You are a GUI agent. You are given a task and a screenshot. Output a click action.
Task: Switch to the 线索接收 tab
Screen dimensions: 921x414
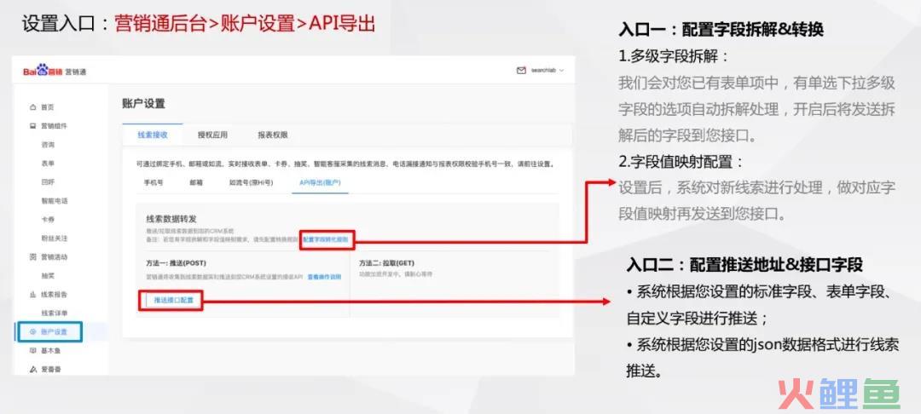pos(153,135)
